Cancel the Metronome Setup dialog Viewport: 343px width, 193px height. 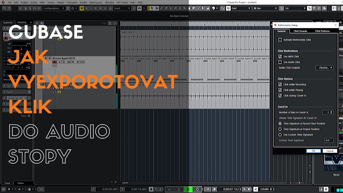(x=330, y=151)
